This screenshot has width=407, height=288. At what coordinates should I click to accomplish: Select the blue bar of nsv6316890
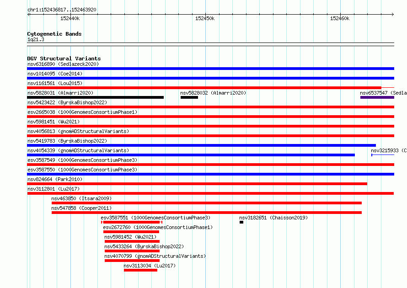[210, 69]
